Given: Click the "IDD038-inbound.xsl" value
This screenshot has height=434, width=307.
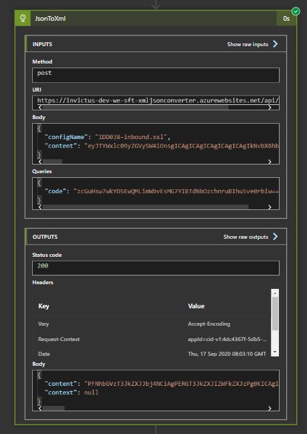Looking at the screenshot, I should click(131, 137).
